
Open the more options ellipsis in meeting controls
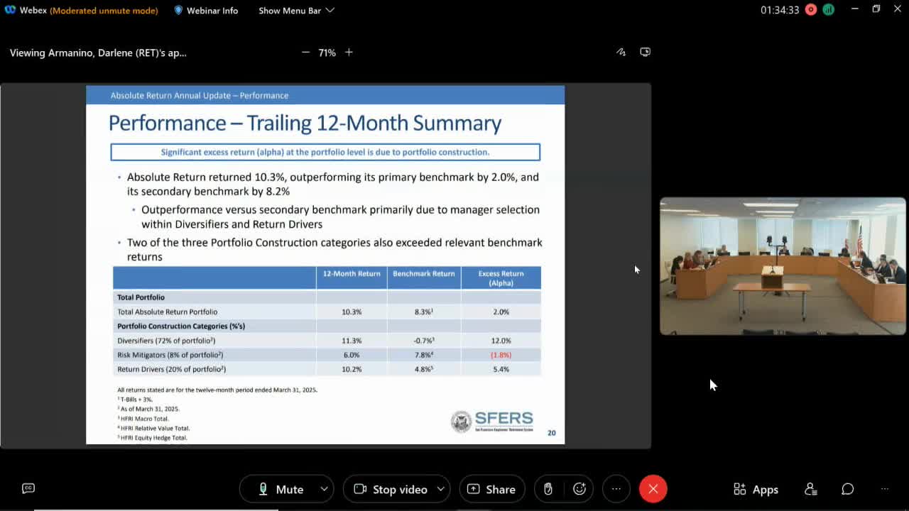616,489
